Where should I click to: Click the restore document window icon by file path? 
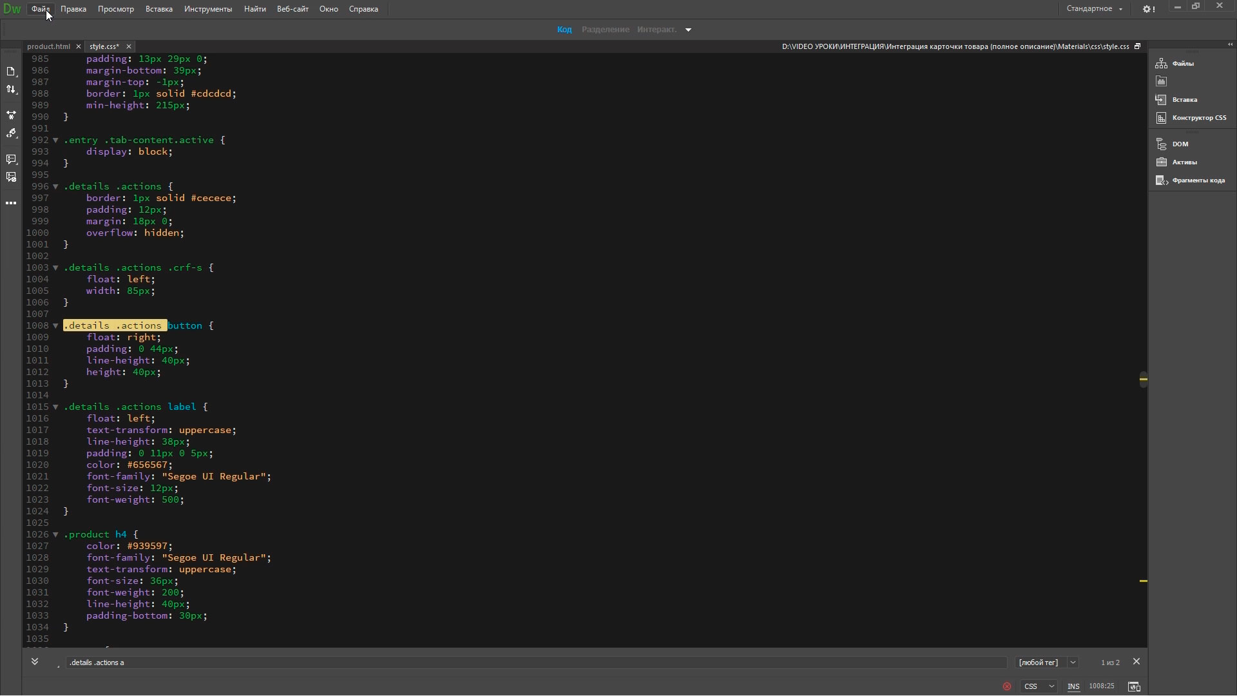[x=1137, y=46]
